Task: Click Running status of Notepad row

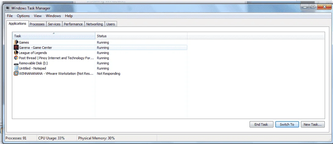Action: [103, 68]
